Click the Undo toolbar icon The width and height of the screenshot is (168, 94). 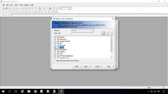pyautogui.click(x=36, y=8)
